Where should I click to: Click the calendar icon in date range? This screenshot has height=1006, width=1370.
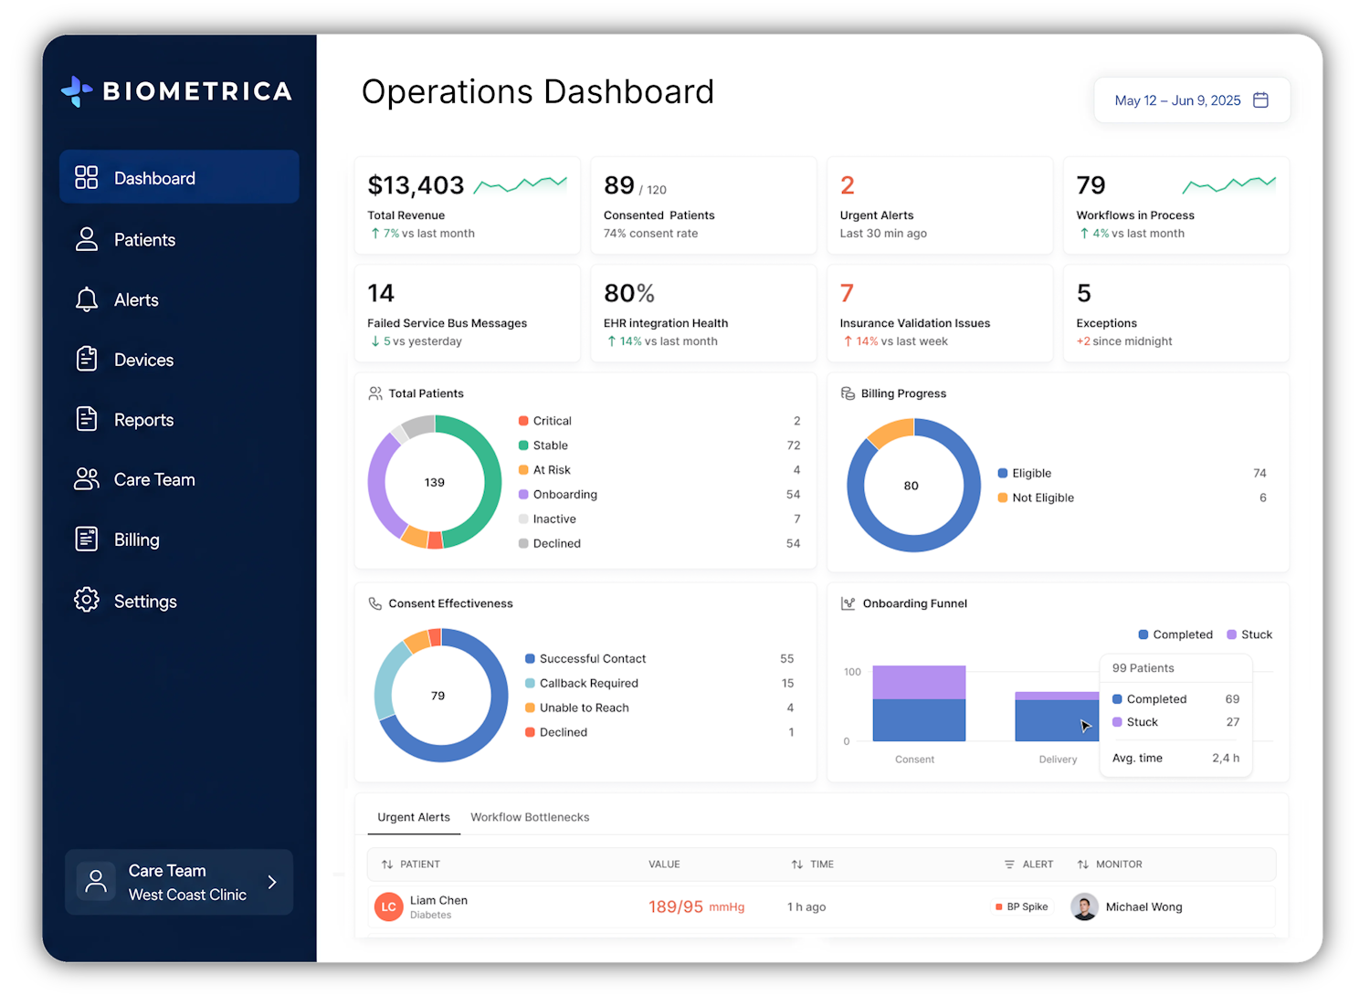pos(1260,100)
